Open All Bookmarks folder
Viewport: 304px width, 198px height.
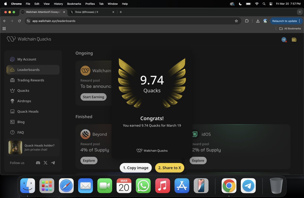[290, 28]
